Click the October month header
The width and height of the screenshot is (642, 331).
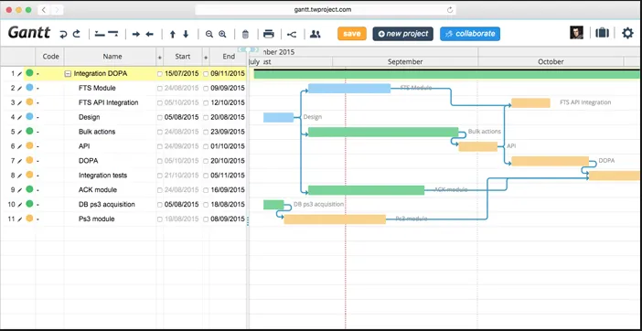click(551, 62)
